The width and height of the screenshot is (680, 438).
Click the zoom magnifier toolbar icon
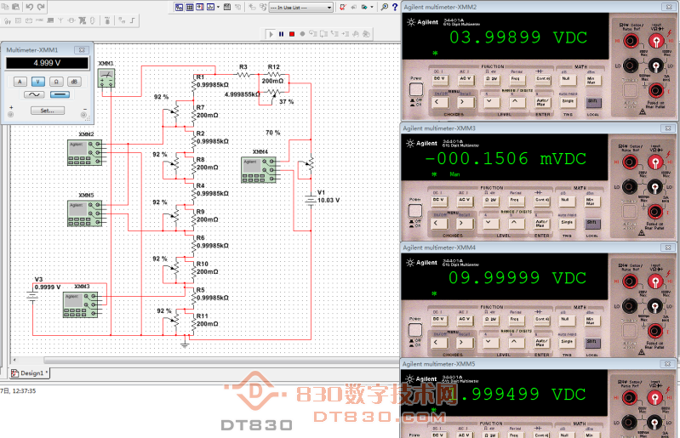tap(385, 7)
